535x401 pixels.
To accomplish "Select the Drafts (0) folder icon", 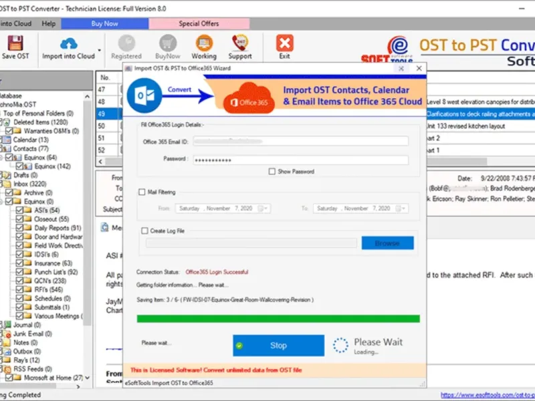I will (7, 175).
